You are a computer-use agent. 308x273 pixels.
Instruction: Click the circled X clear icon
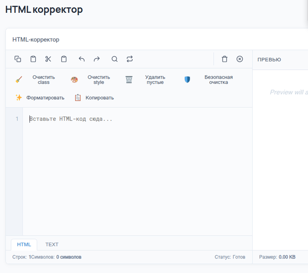[240, 59]
